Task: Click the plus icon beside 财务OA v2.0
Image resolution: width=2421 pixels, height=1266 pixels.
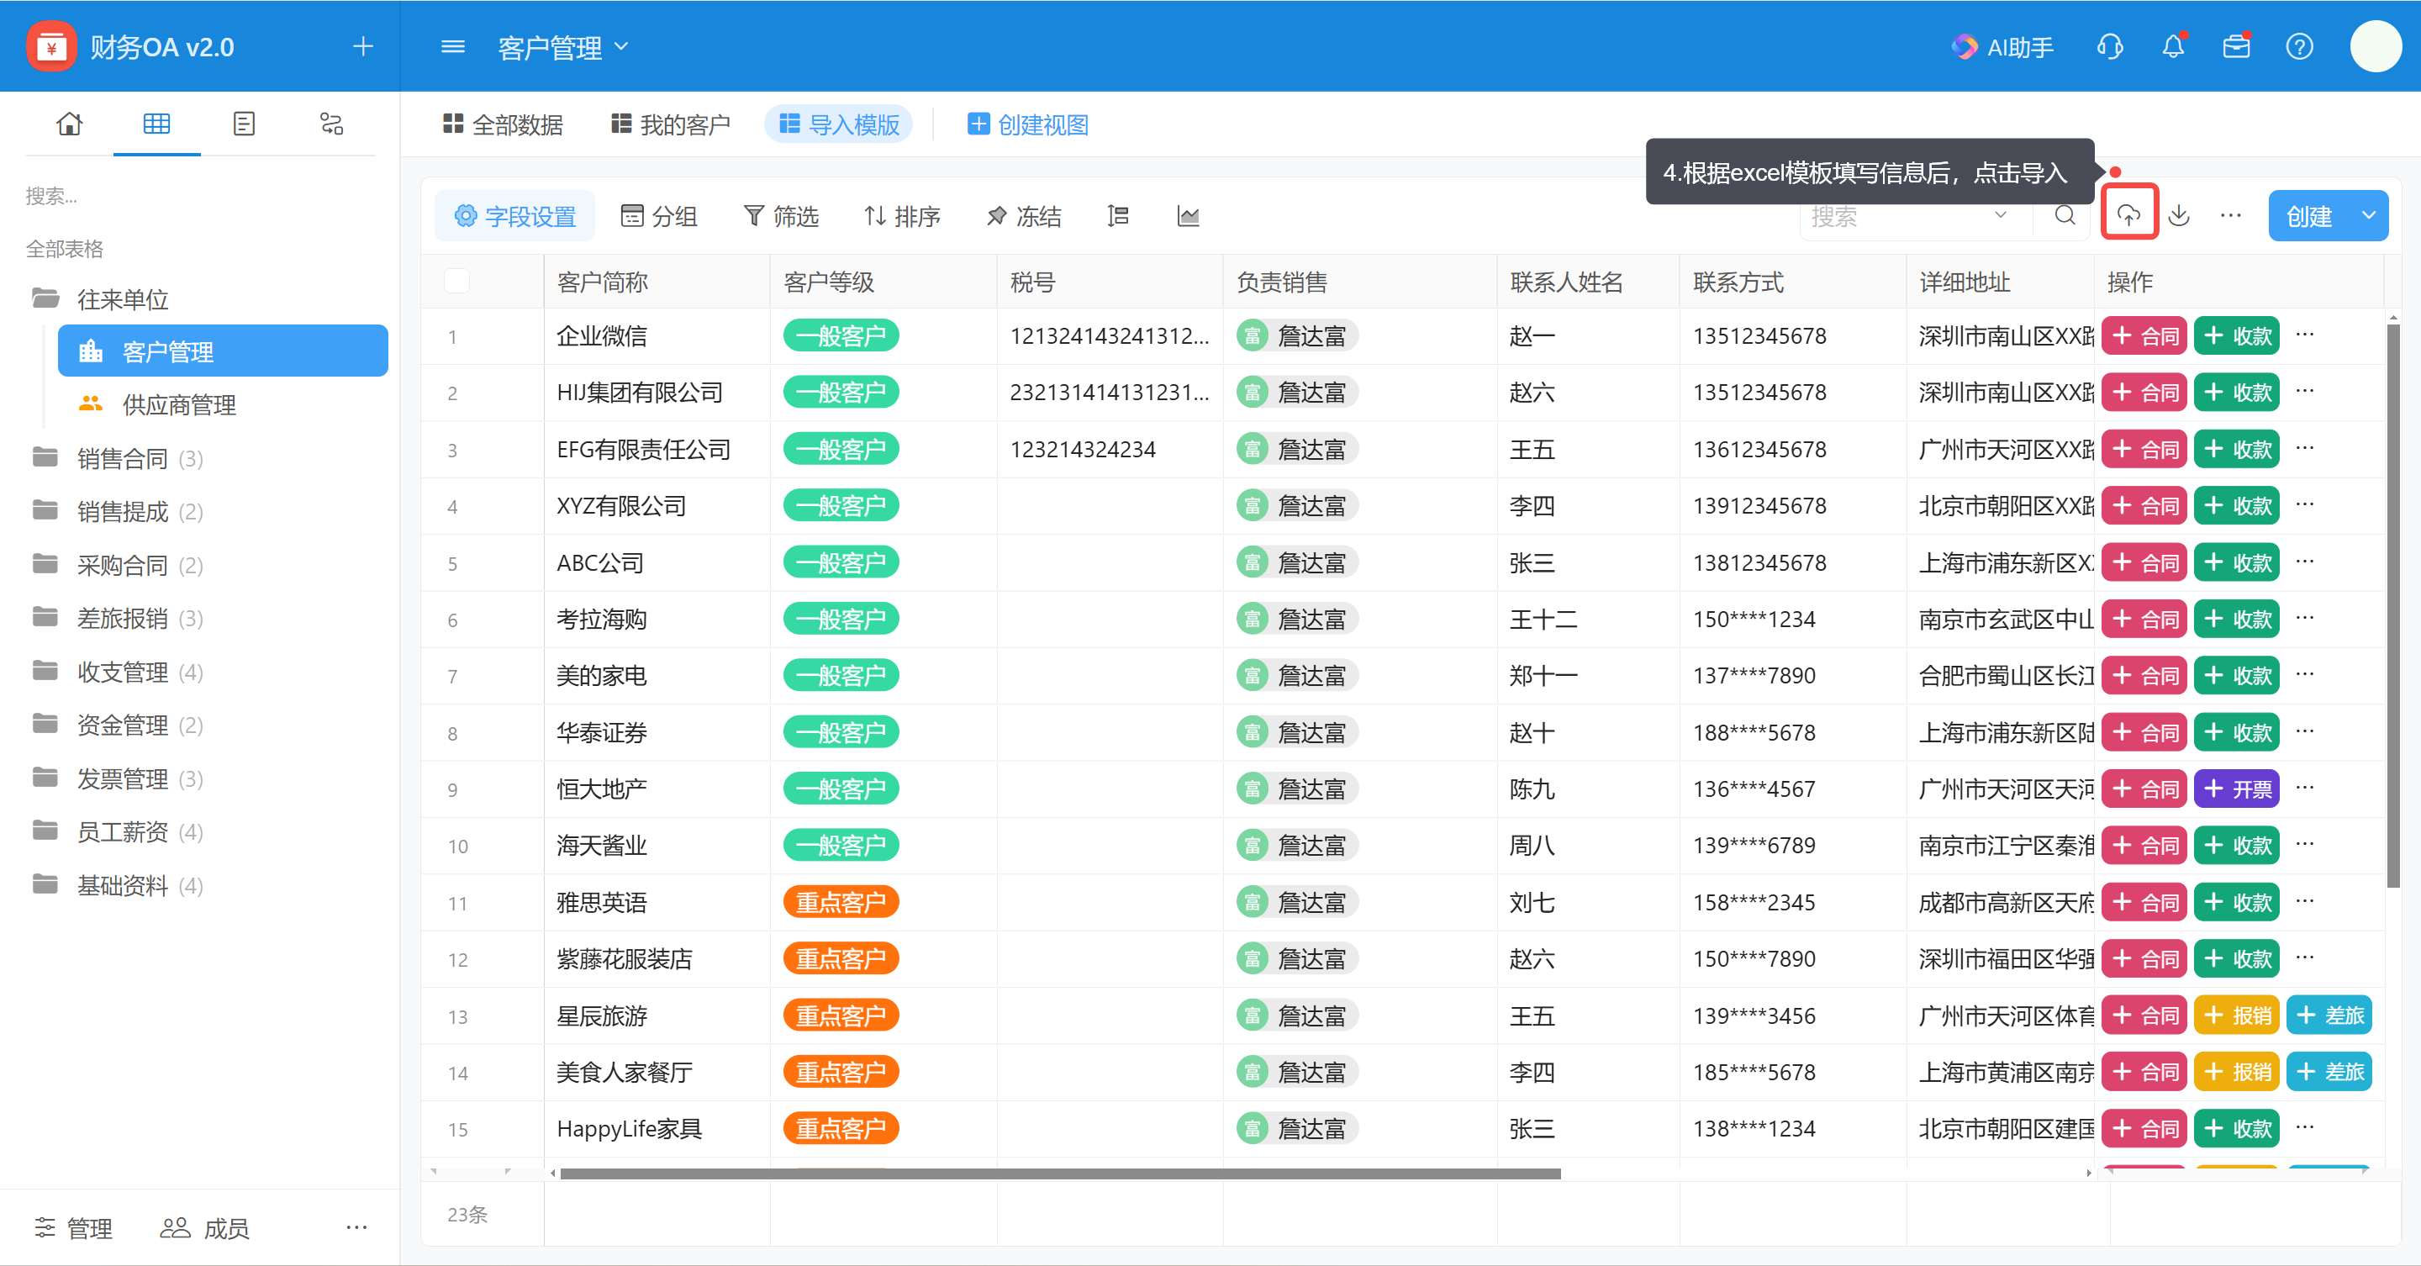Action: (x=363, y=46)
